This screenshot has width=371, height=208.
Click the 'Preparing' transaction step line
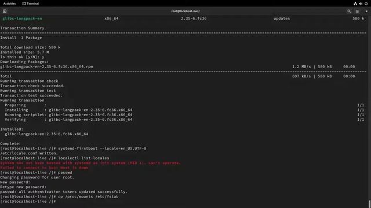click(26, 105)
